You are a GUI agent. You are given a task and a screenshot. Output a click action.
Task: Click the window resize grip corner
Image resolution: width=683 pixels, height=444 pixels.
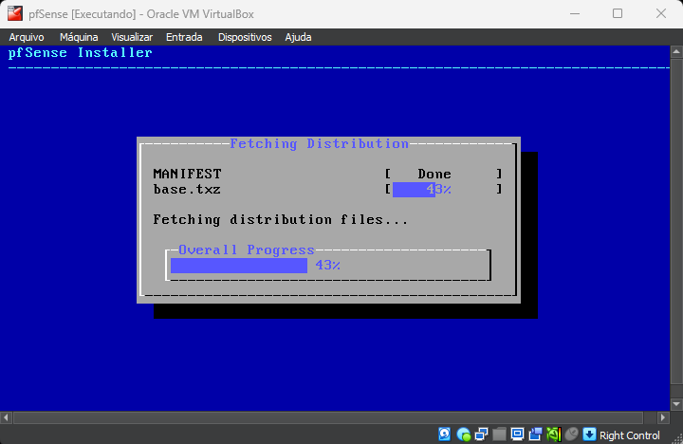tap(677, 438)
